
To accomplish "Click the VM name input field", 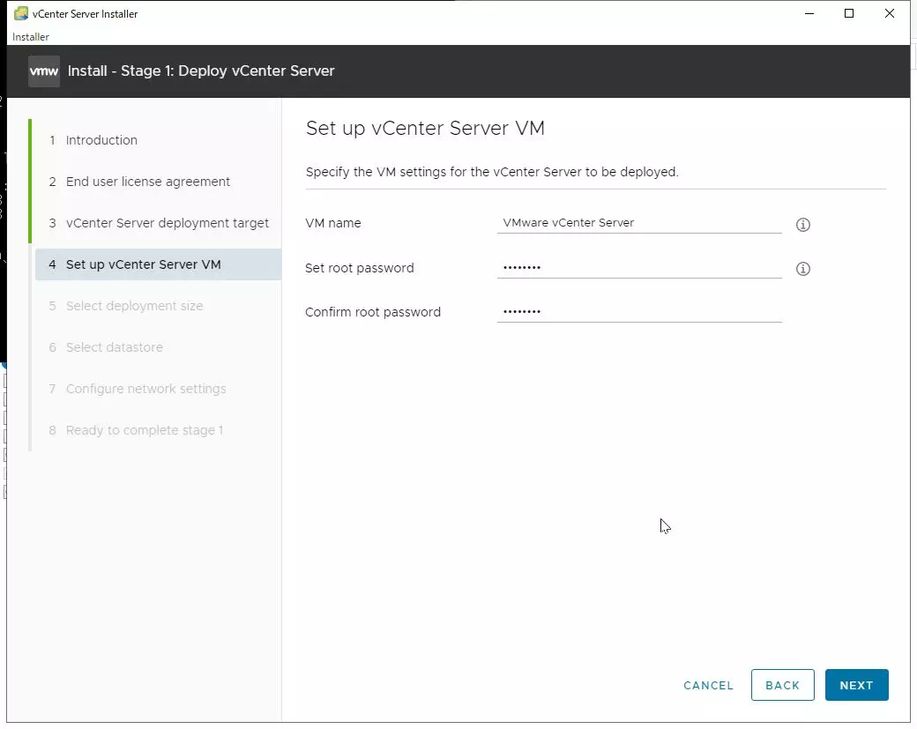I will pos(639,223).
